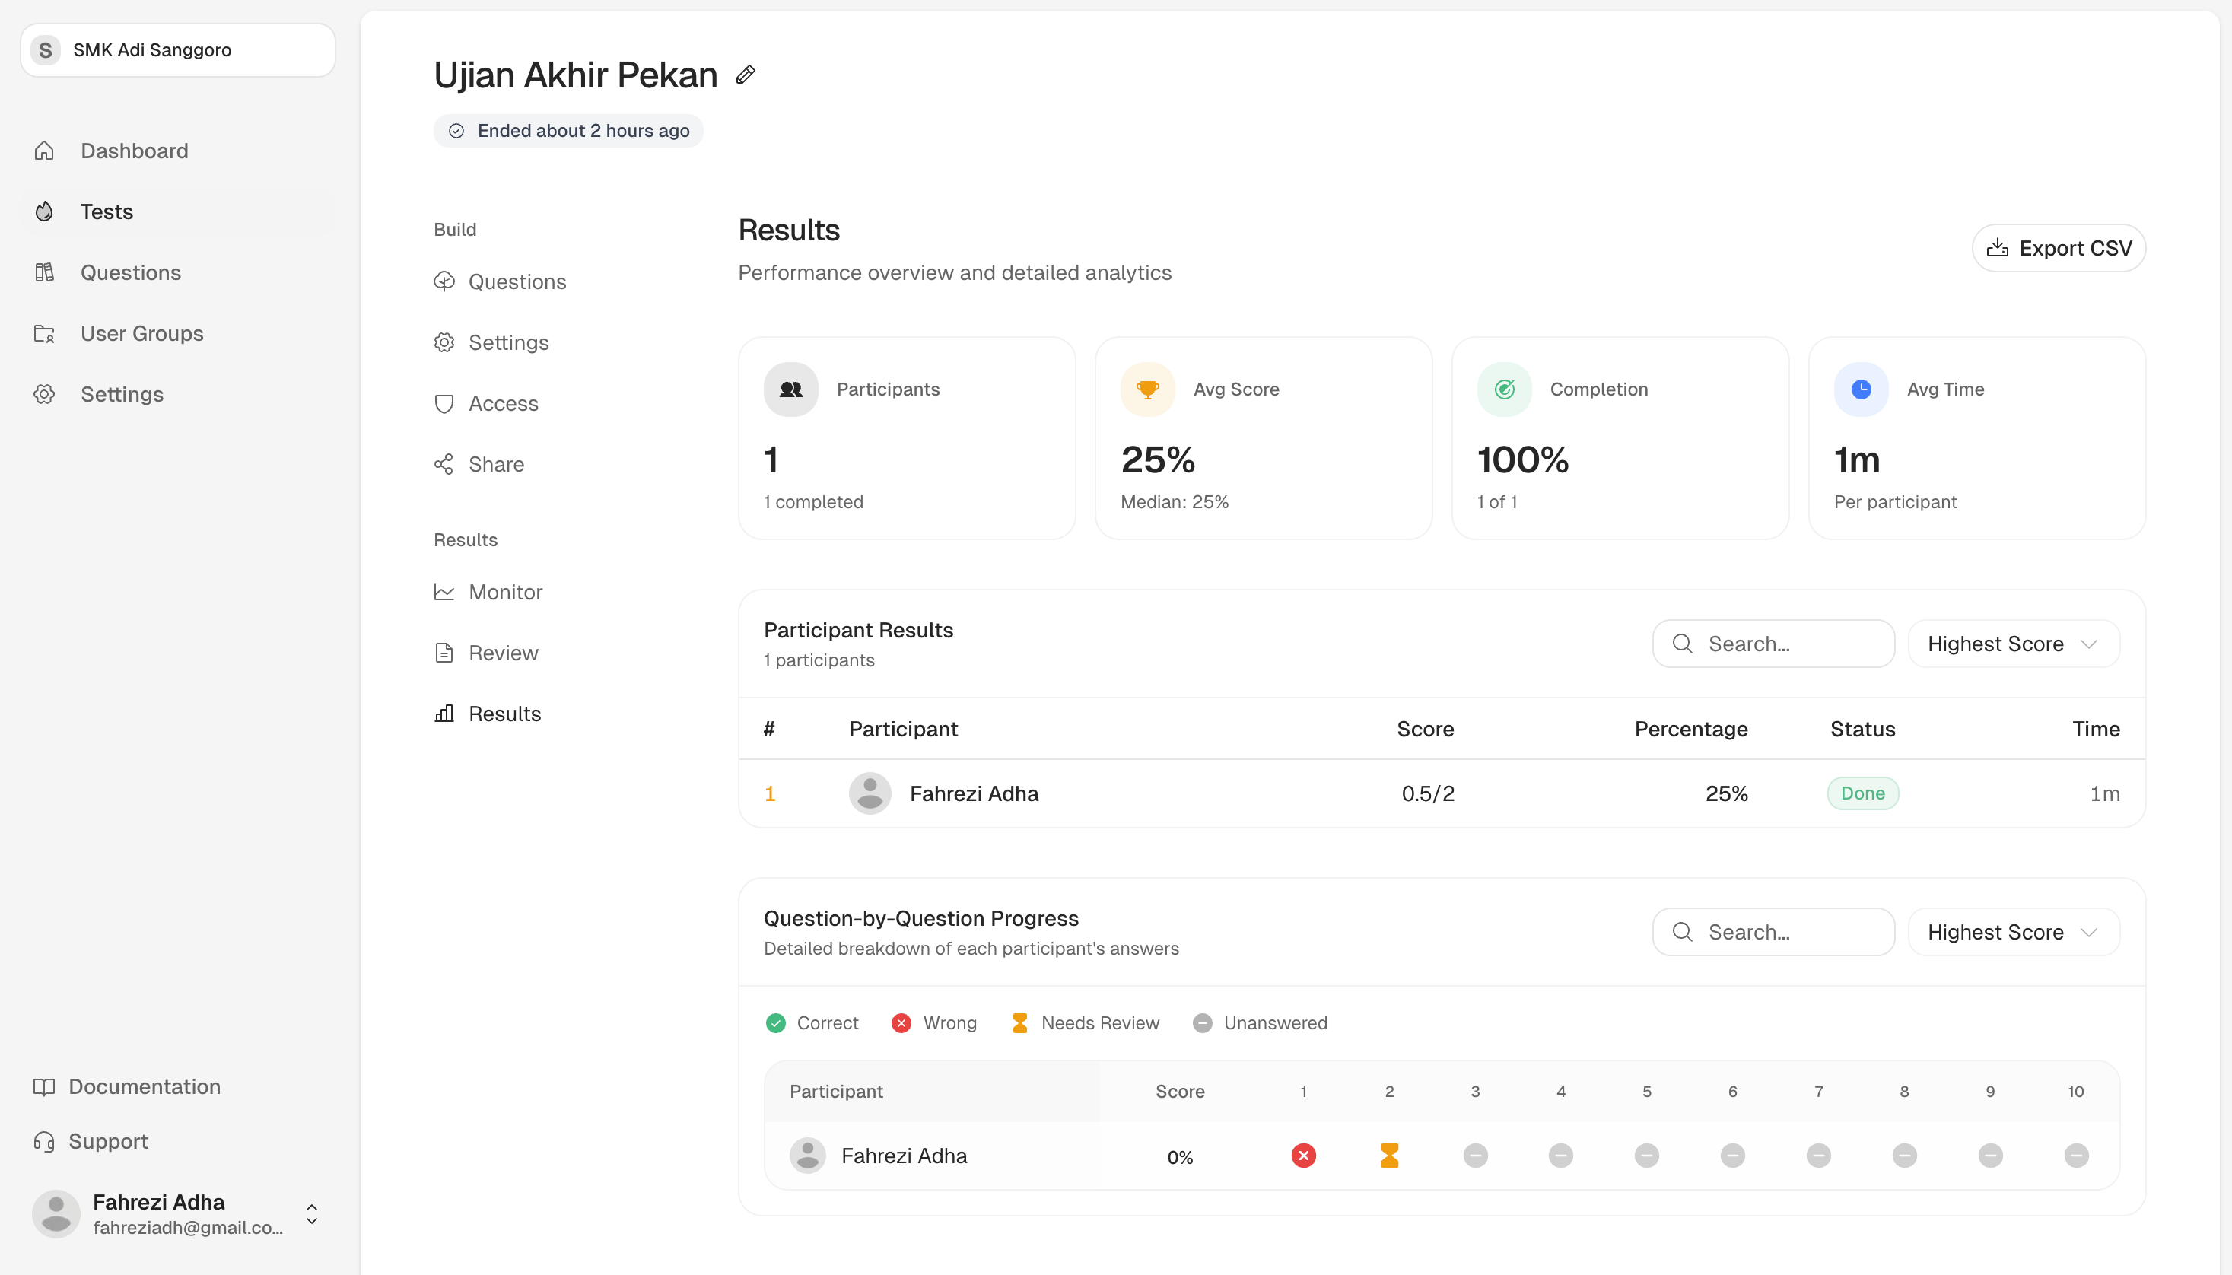
Task: Open Questions via the book icon
Action: click(45, 272)
